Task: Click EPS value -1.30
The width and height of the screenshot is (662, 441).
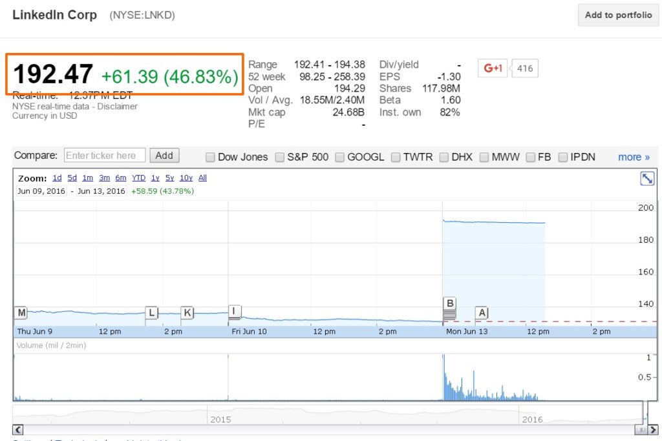Action: [449, 77]
